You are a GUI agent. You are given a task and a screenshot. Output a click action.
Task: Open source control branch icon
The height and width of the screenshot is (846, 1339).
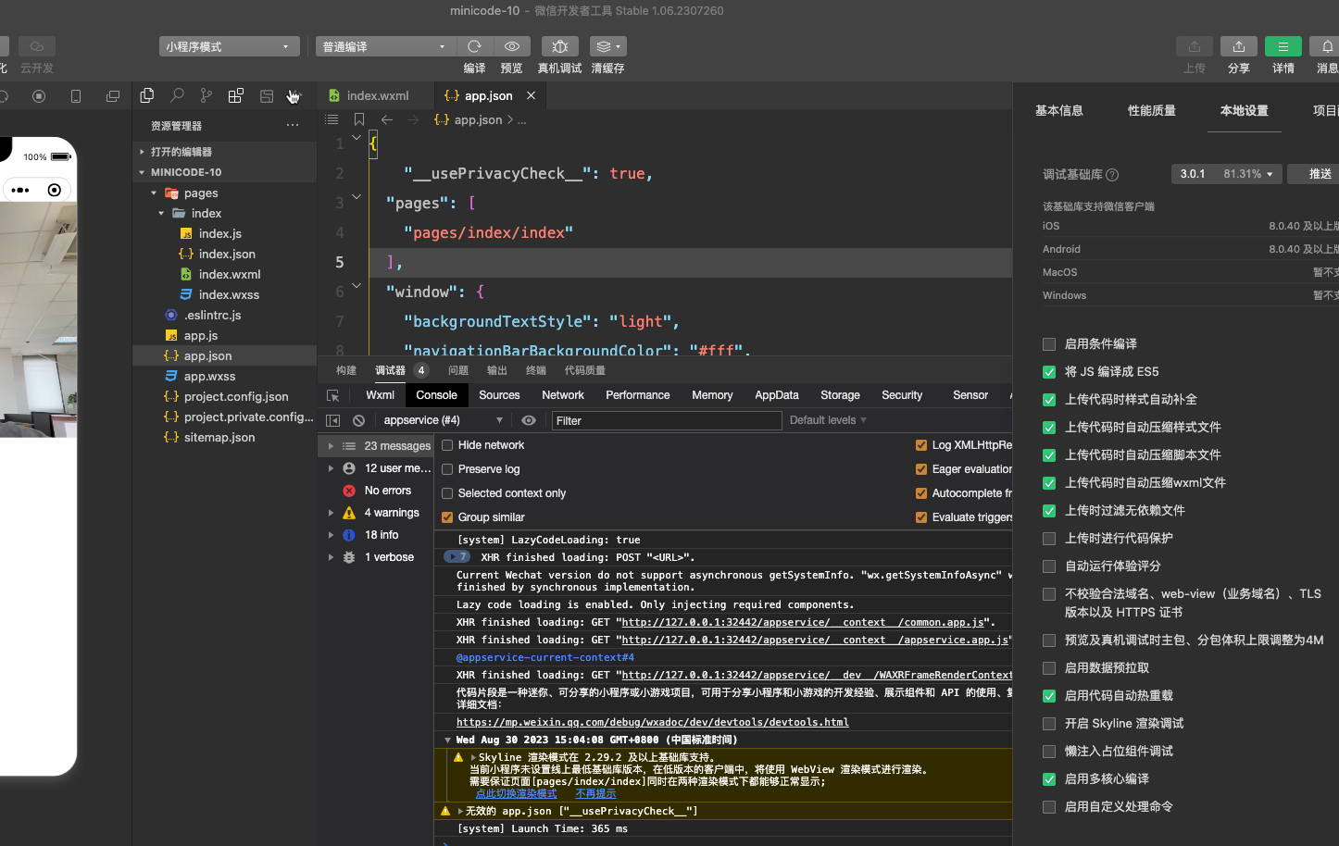click(x=206, y=95)
